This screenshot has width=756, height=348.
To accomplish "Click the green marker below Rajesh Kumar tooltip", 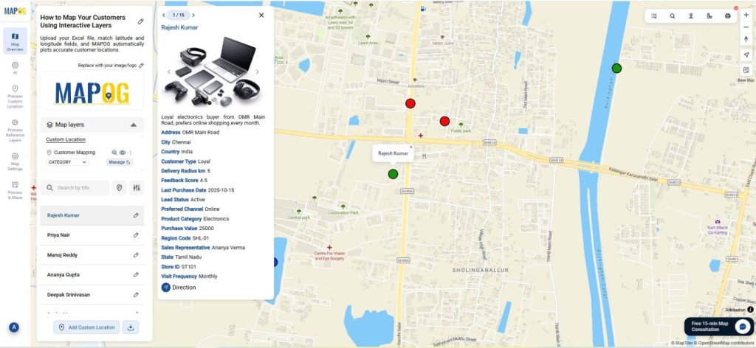I will point(393,174).
